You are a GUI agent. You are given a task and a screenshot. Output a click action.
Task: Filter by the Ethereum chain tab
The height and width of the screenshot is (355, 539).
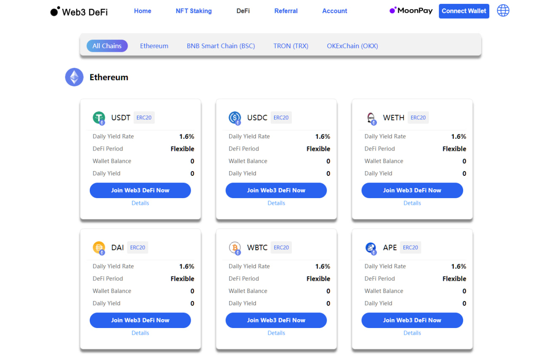(x=154, y=46)
